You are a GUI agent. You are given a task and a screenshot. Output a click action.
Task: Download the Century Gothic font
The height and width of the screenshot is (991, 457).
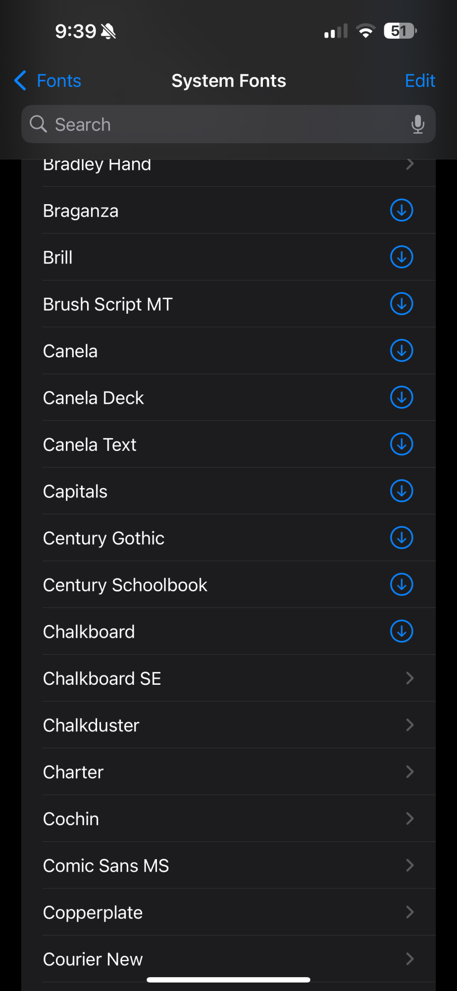tap(402, 538)
